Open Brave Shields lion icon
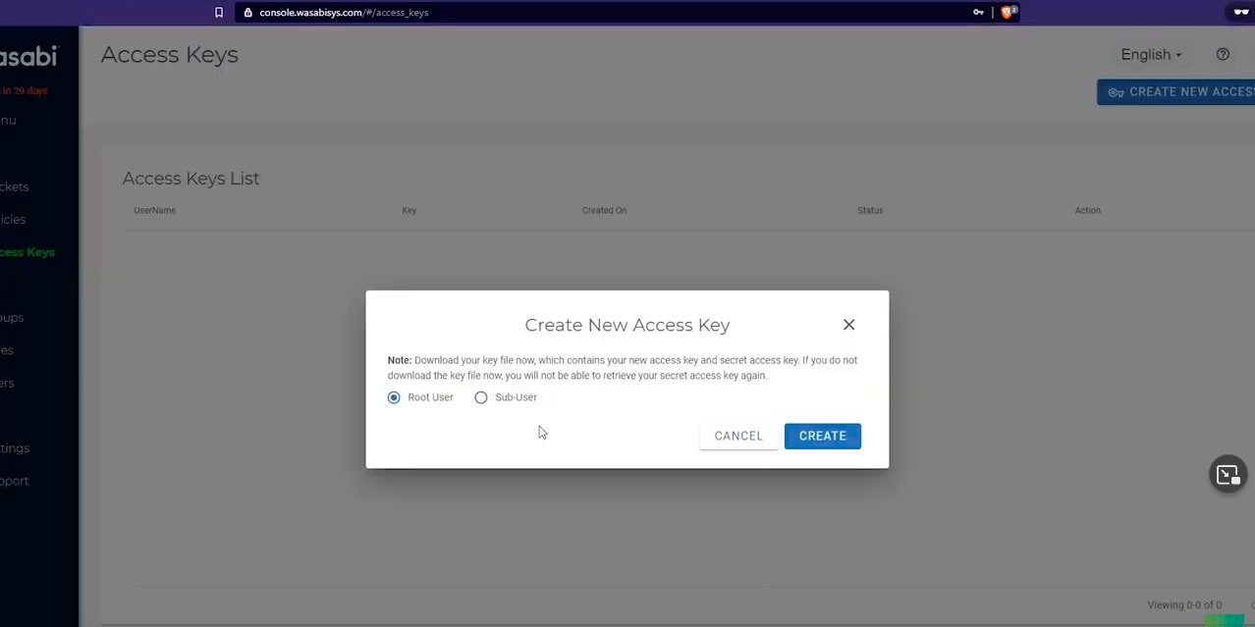 [x=1008, y=13]
